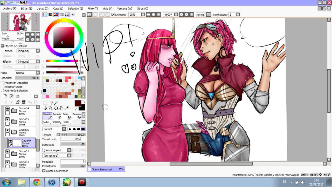Viewport: 332px width, 187px height.
Task: Click the navigator canvas thumbnail
Action: point(20,22)
